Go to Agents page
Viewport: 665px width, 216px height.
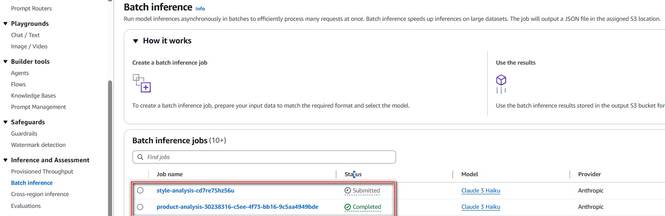(x=20, y=73)
